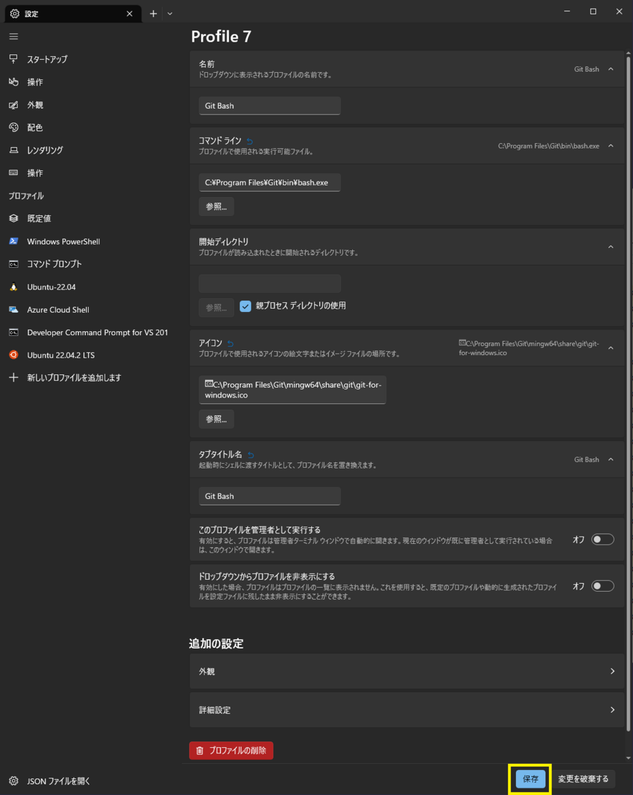Click inside the タブタイトル名 text field

269,496
